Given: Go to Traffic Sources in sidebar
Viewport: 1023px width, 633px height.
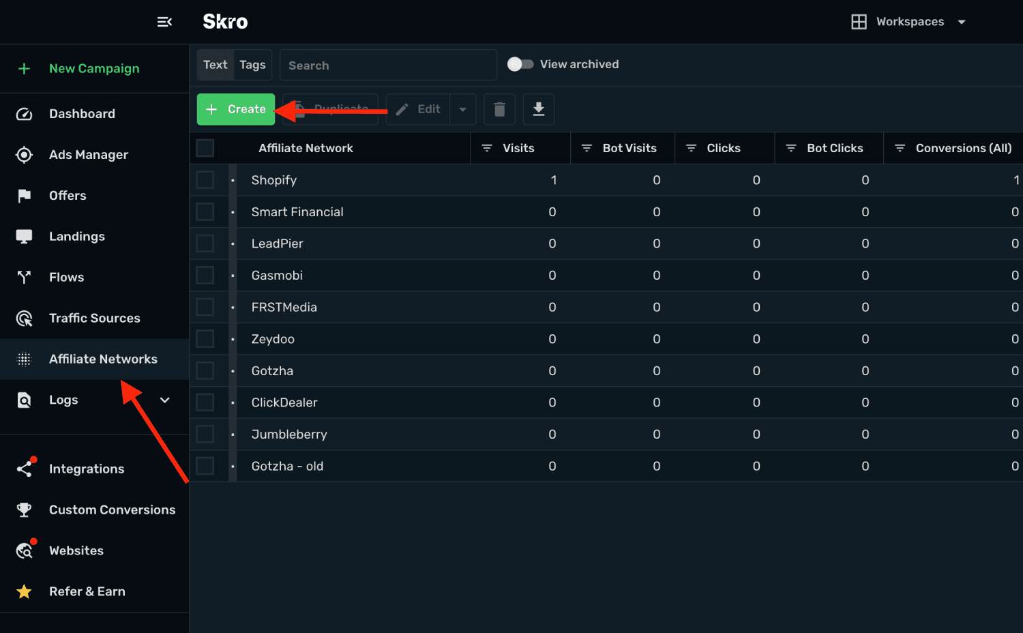Looking at the screenshot, I should [x=94, y=318].
